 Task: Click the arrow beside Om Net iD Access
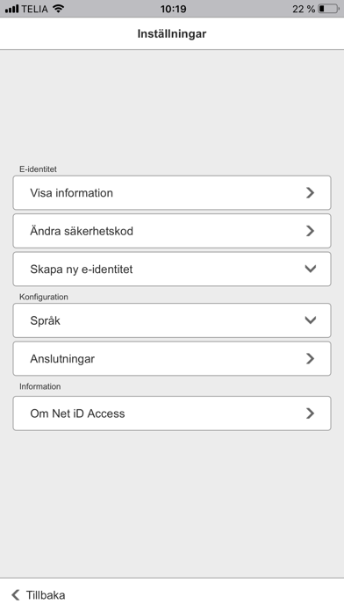[310, 413]
